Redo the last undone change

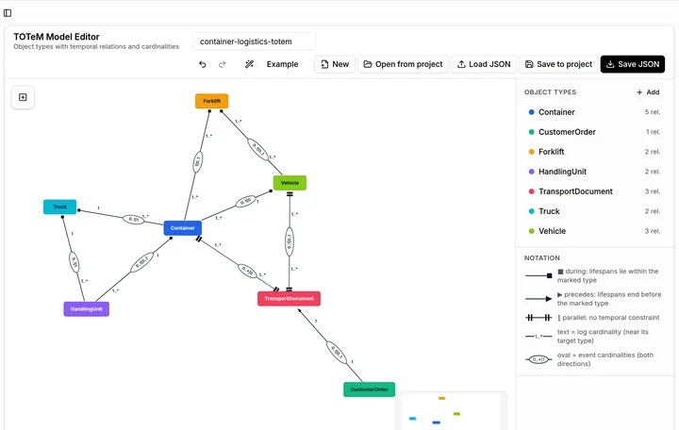pyautogui.click(x=223, y=64)
